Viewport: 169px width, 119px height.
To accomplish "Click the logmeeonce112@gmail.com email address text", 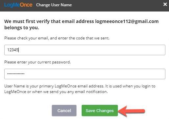I will click(x=127, y=21).
